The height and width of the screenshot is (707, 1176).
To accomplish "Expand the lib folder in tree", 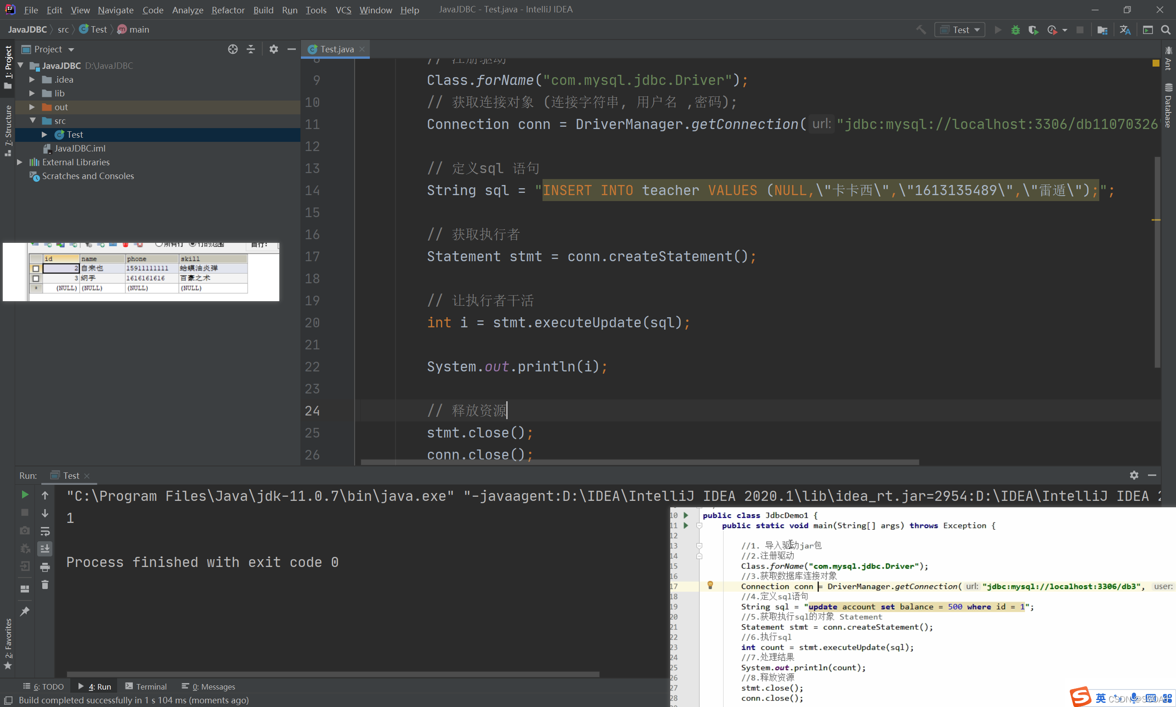I will [32, 93].
